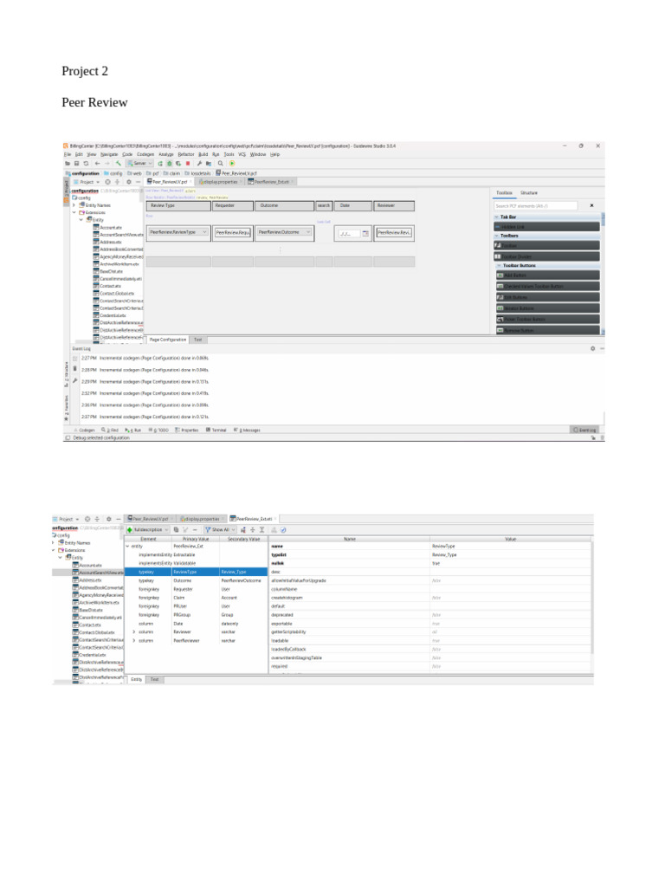Image resolution: width=665 pixels, height=887 pixels.
Task: Select the Hidden Link toolbox item
Action: click(547, 227)
